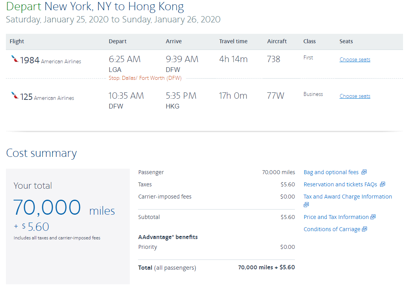405x287 pixels.
Task: Choose seats for flight 1984 to DFW
Action: (355, 60)
